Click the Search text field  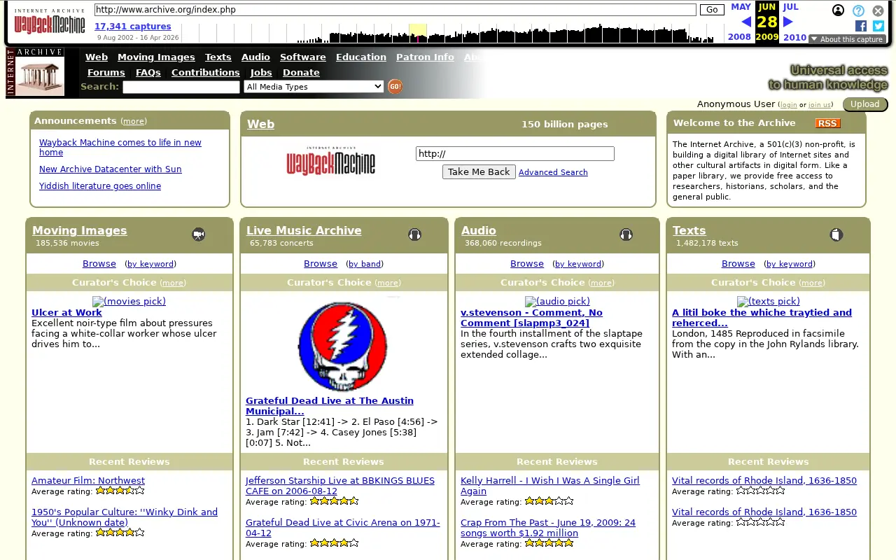181,87
